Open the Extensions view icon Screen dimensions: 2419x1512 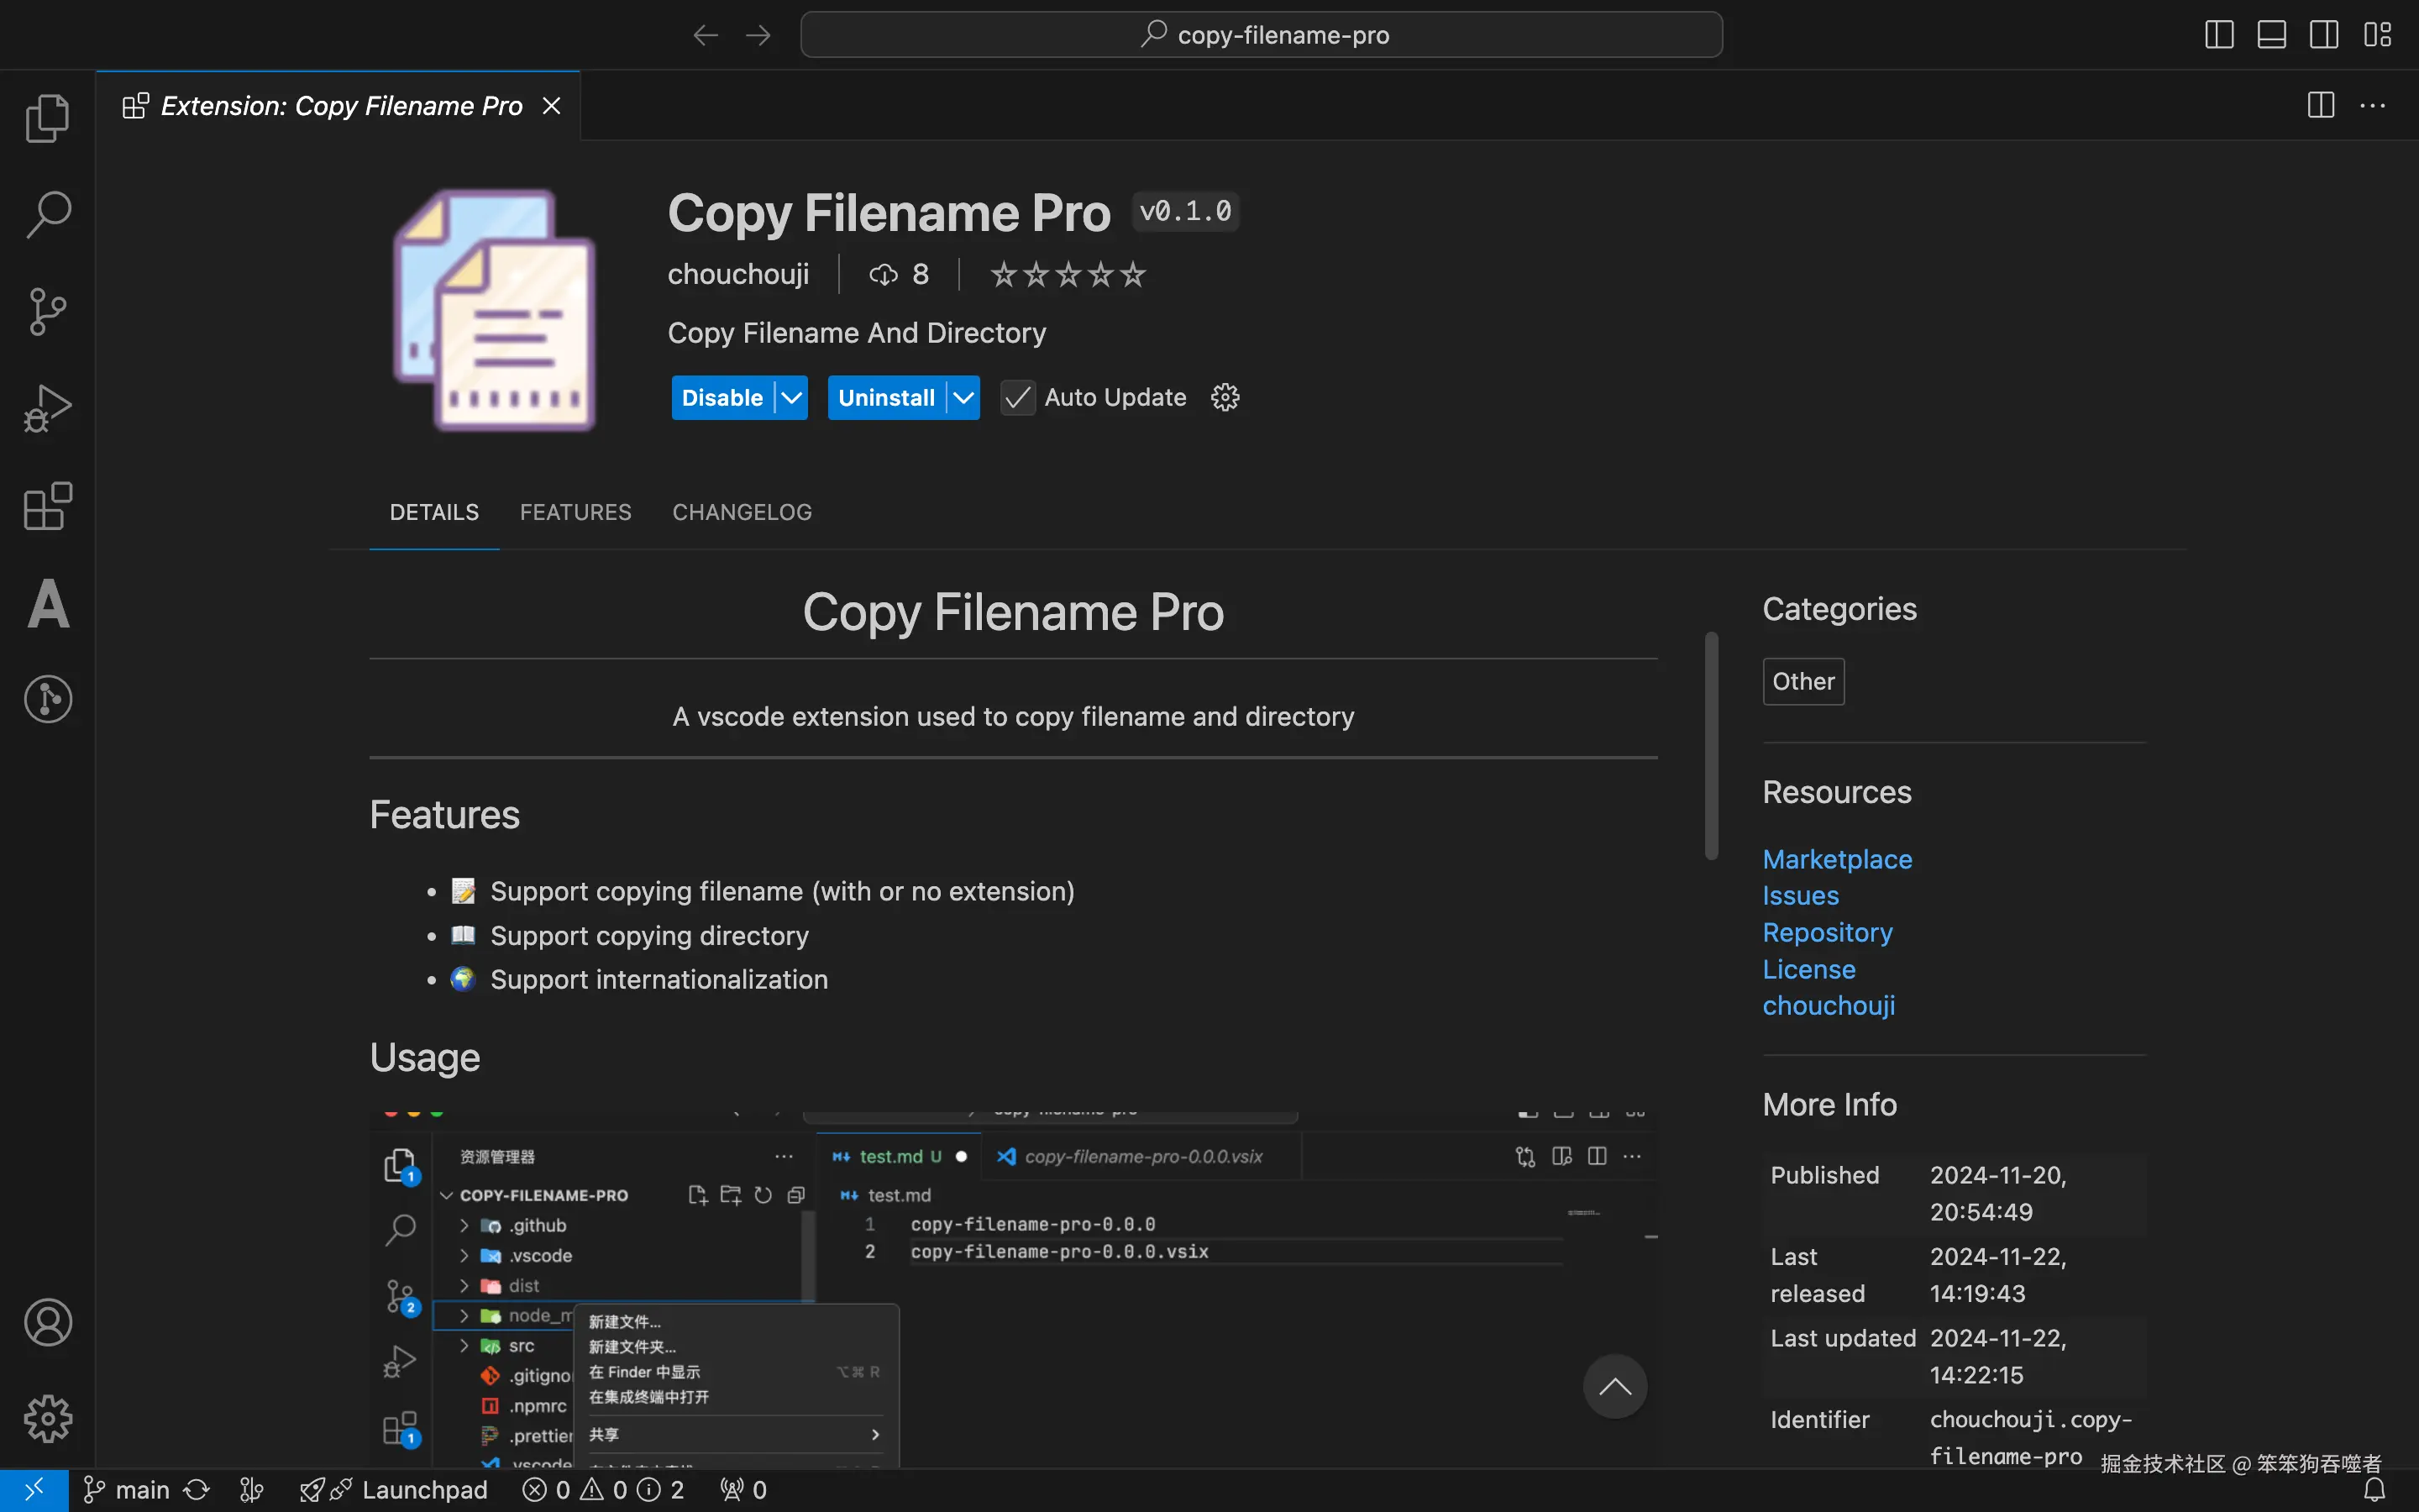click(x=47, y=506)
